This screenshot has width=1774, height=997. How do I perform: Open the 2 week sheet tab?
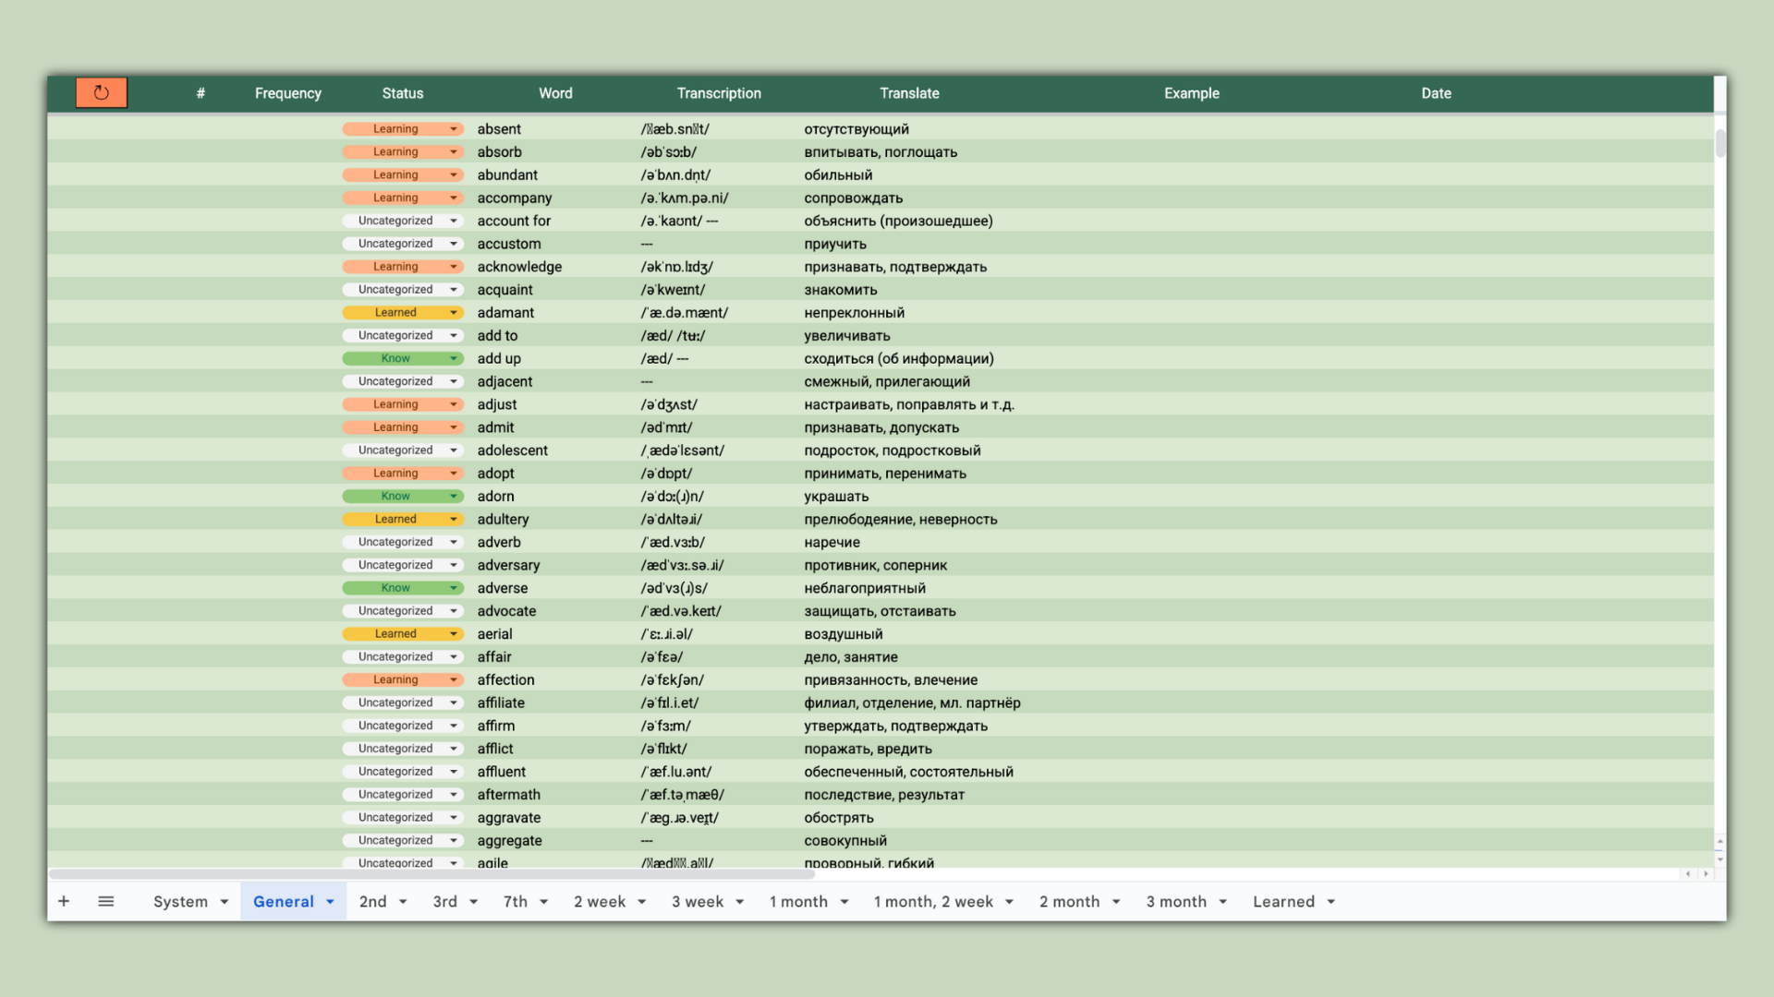(x=599, y=902)
